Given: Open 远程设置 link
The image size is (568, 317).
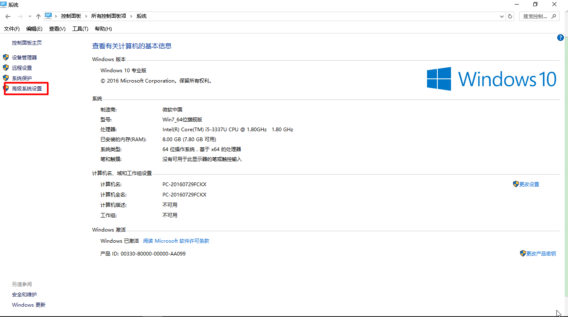Looking at the screenshot, I should pyautogui.click(x=22, y=68).
